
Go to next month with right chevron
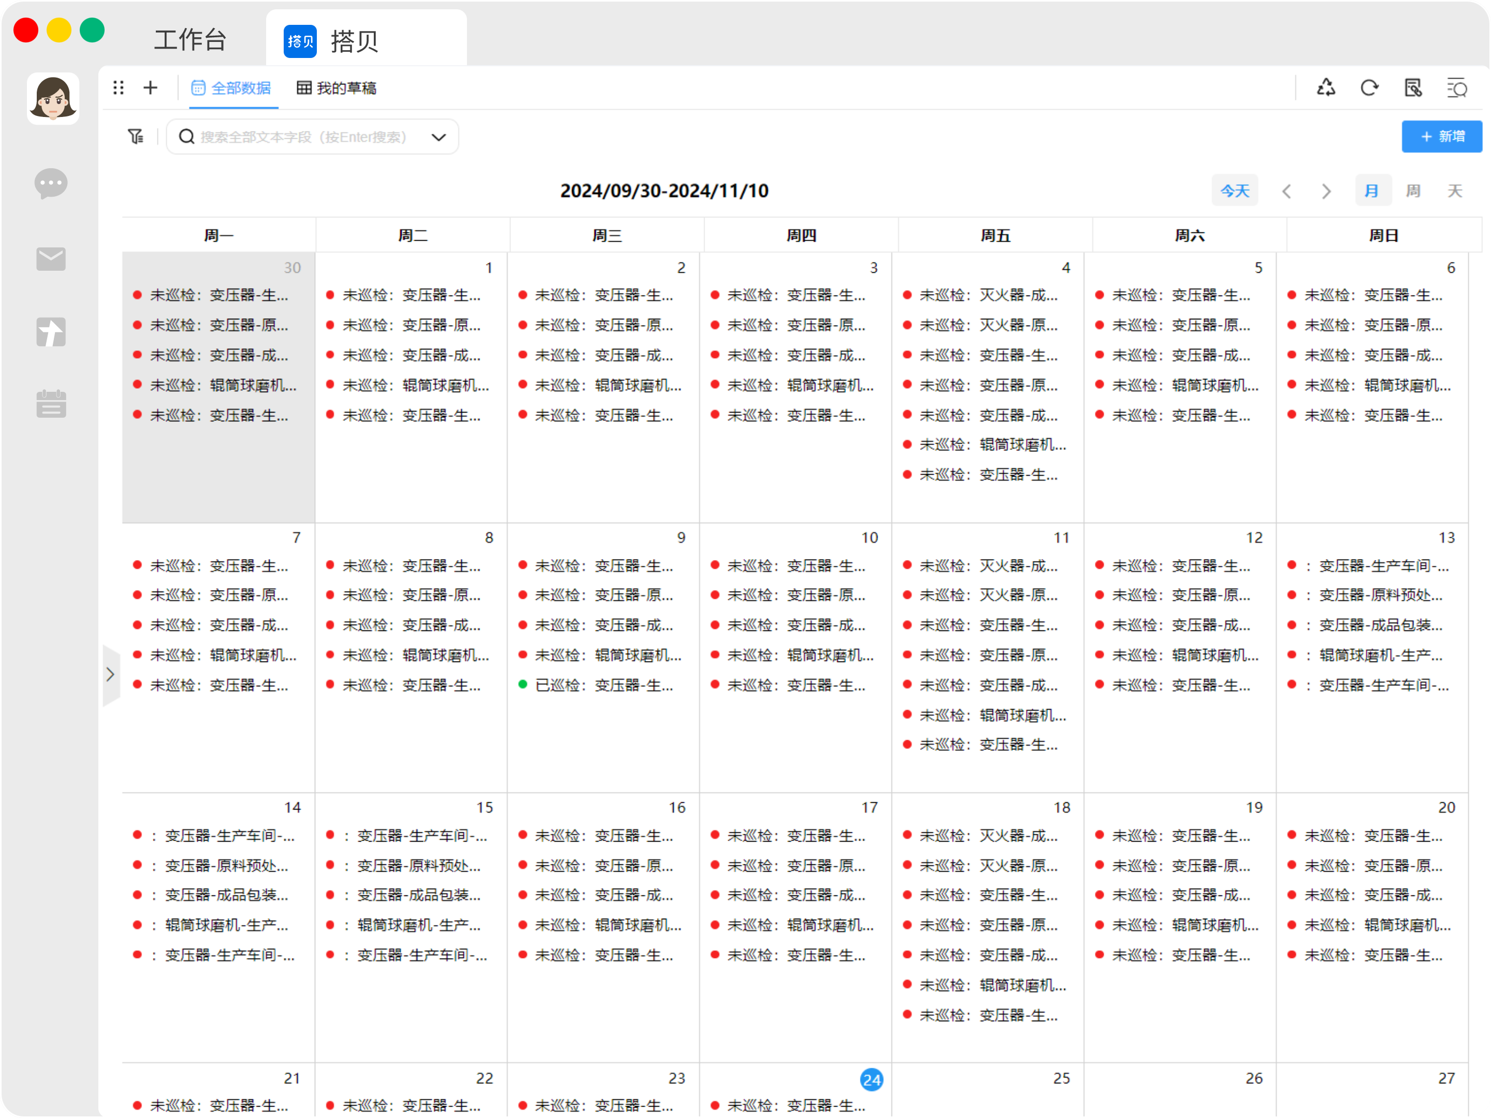pos(1326,192)
